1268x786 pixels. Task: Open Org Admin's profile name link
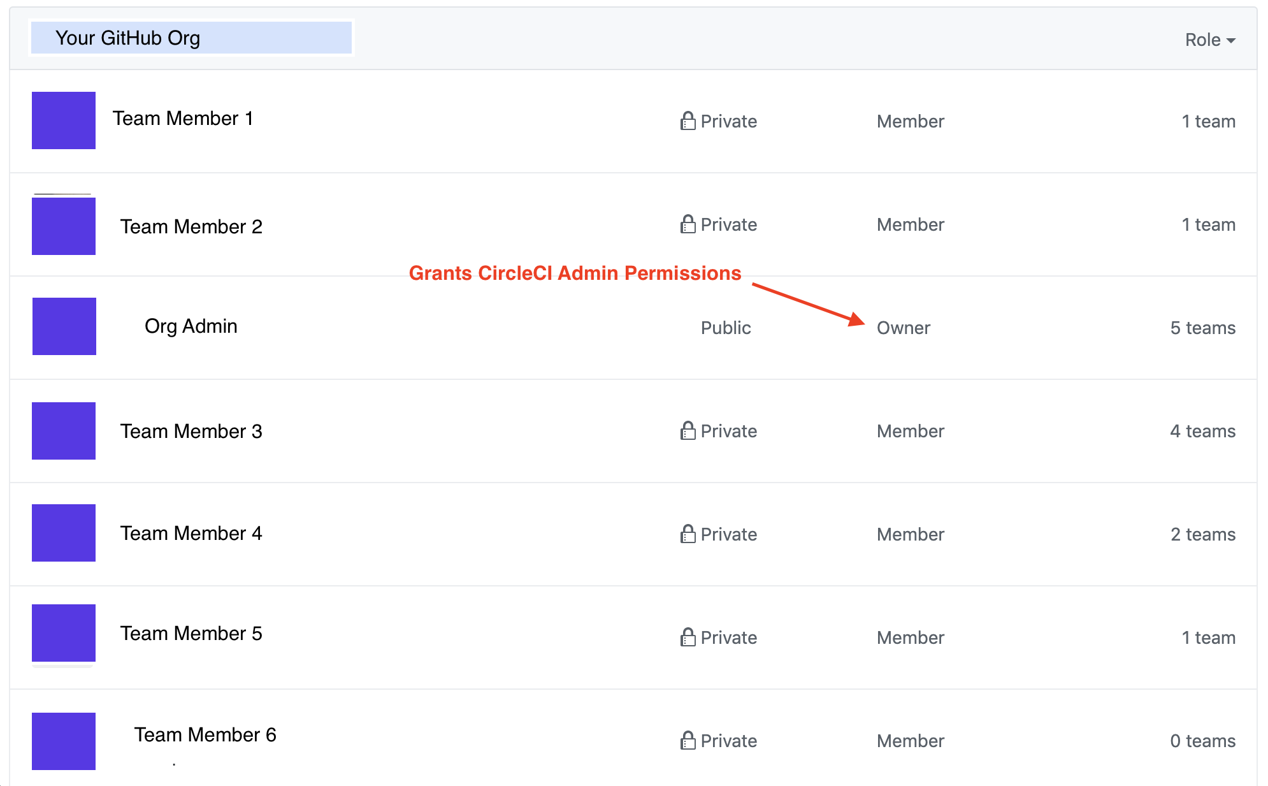191,326
